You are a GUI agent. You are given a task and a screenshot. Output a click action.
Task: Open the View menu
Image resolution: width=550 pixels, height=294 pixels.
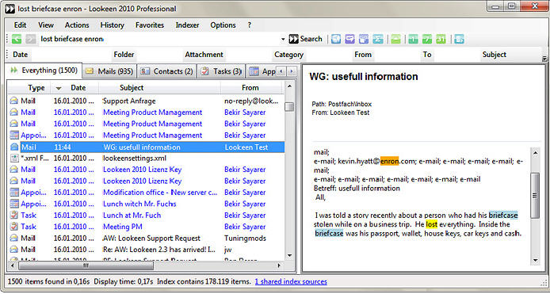click(x=46, y=25)
